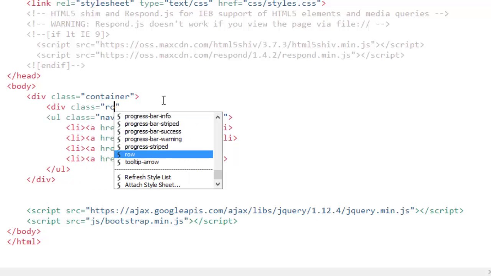The width and height of the screenshot is (491, 276).
Task: Select the 'progress-striped' suggestion text
Action: click(x=146, y=147)
